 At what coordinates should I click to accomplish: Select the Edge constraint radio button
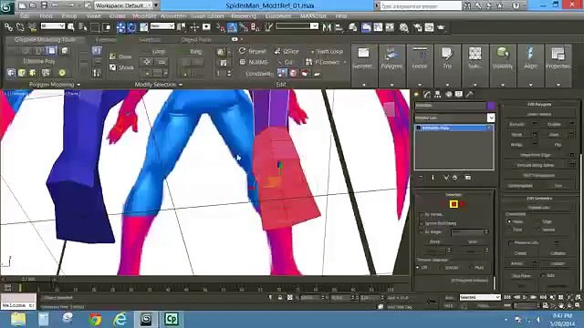(x=539, y=221)
